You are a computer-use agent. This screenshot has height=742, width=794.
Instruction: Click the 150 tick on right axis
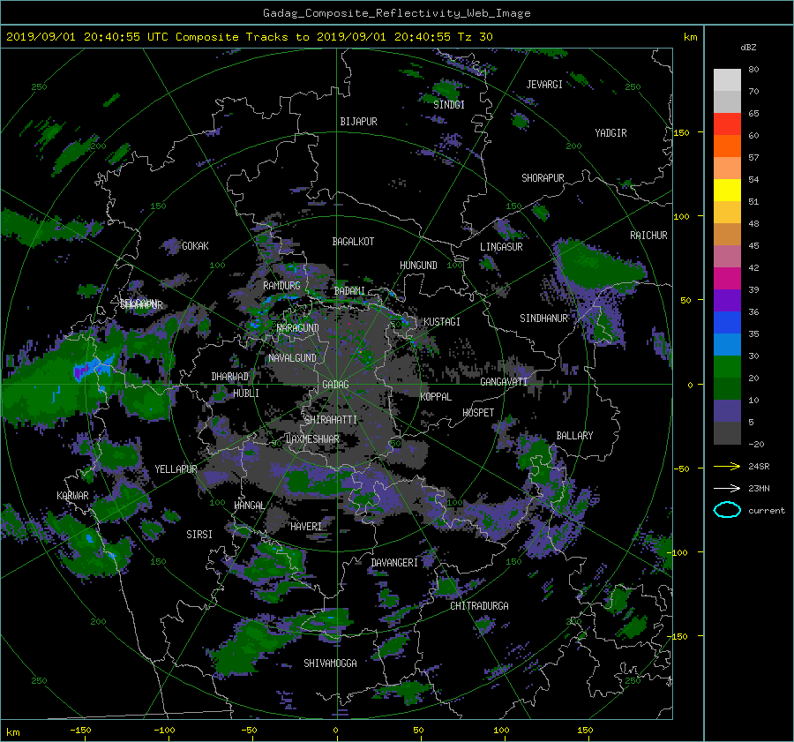click(681, 132)
